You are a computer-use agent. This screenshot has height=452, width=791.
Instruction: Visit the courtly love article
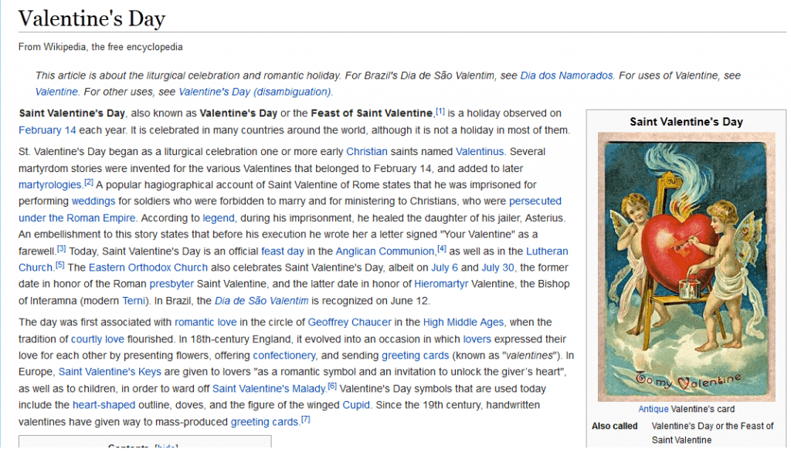[x=98, y=339]
